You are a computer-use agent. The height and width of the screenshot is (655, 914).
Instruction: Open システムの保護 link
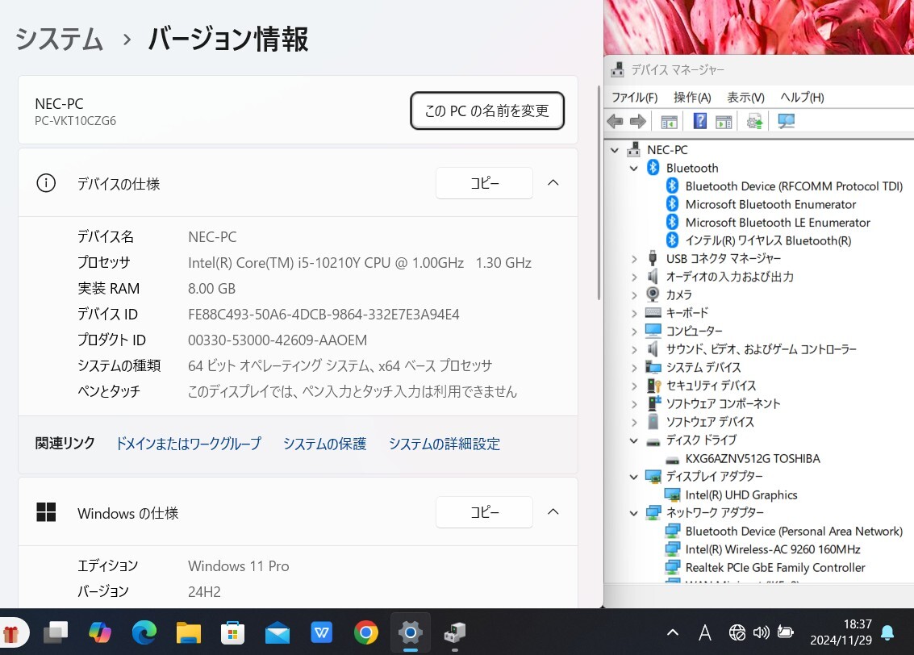324,444
